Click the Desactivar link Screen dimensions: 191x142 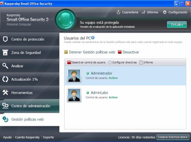click(x=131, y=52)
